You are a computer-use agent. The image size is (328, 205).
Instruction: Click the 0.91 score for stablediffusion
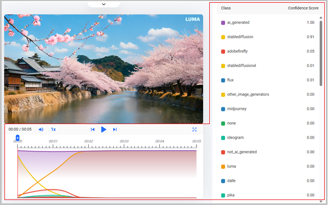pos(310,37)
